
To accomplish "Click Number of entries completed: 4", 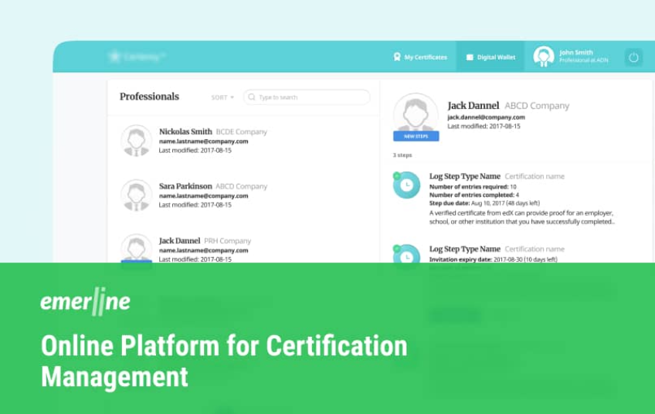I will (474, 195).
